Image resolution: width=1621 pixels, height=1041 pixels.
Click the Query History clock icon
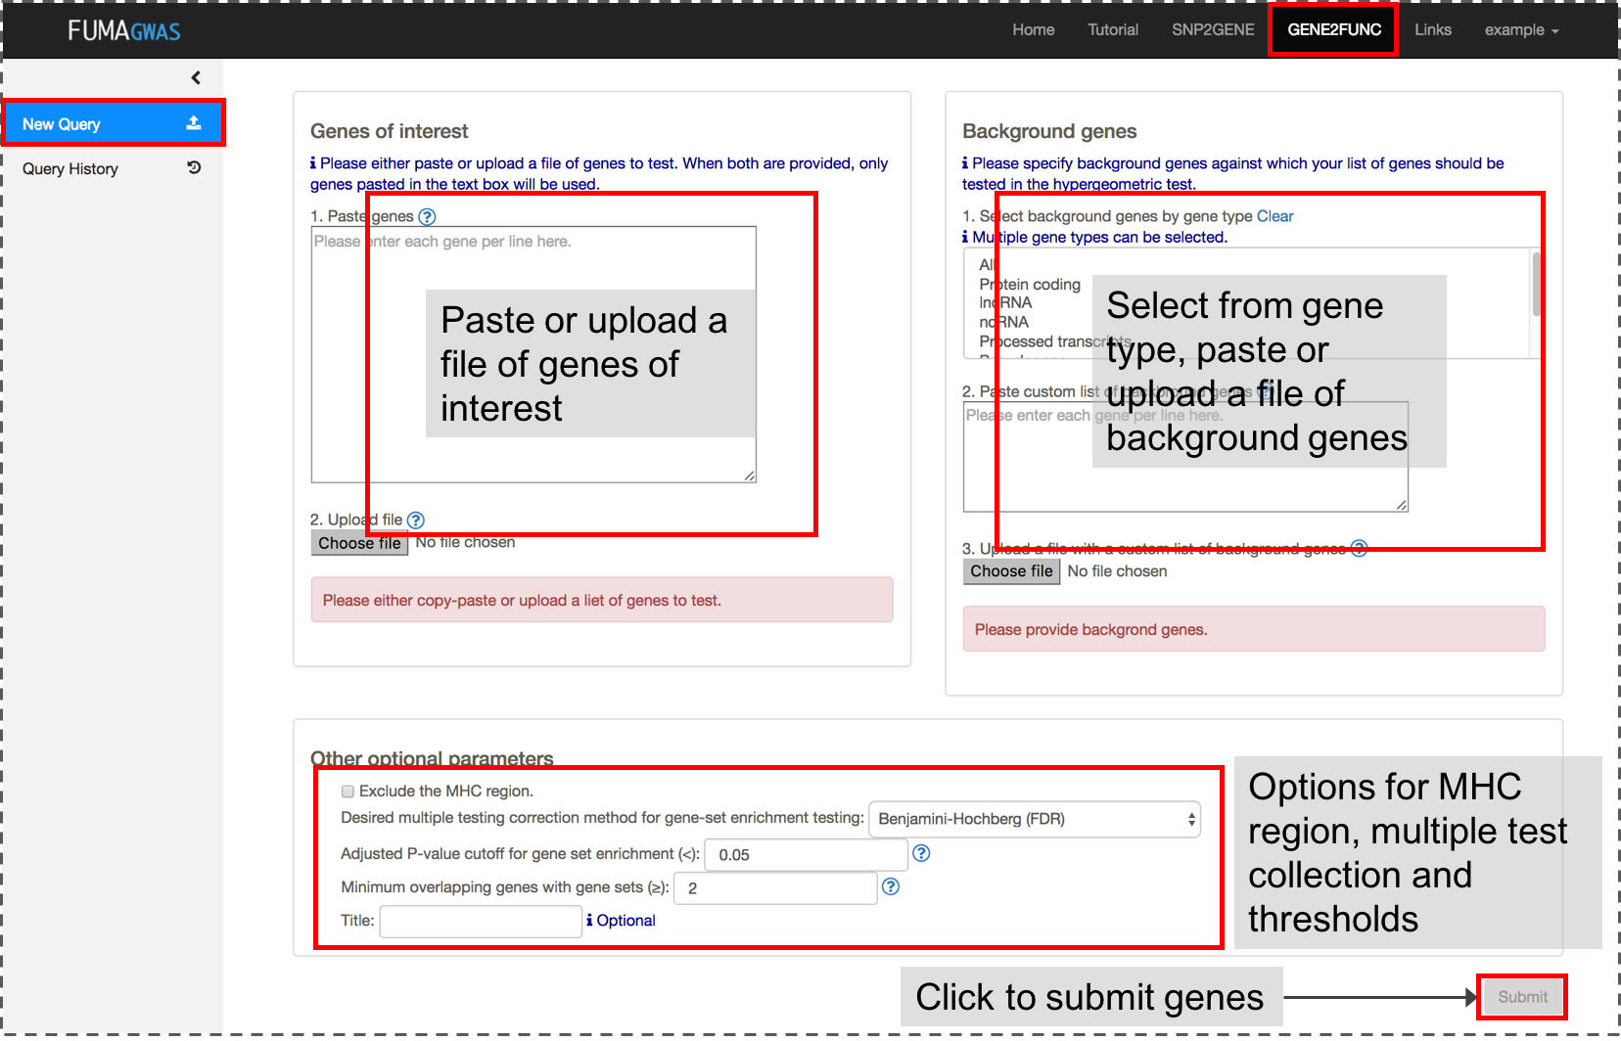click(x=194, y=167)
